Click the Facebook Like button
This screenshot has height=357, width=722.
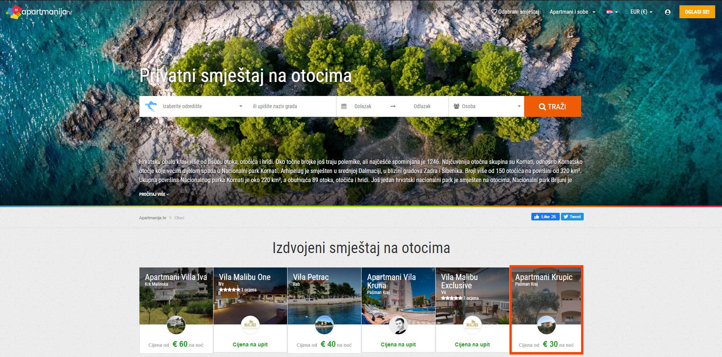[545, 217]
